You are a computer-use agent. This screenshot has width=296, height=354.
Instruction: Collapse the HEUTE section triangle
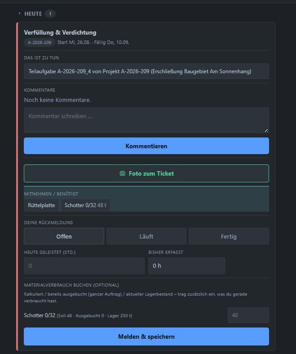click(x=19, y=13)
